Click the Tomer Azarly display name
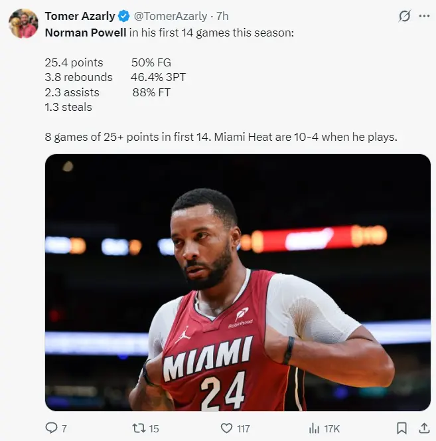The height and width of the screenshot is (441, 436). pyautogui.click(x=80, y=17)
